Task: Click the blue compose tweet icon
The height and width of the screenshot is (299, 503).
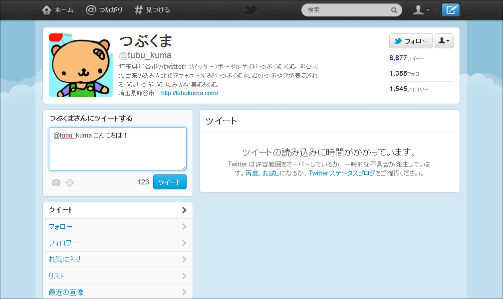Action: click(451, 10)
